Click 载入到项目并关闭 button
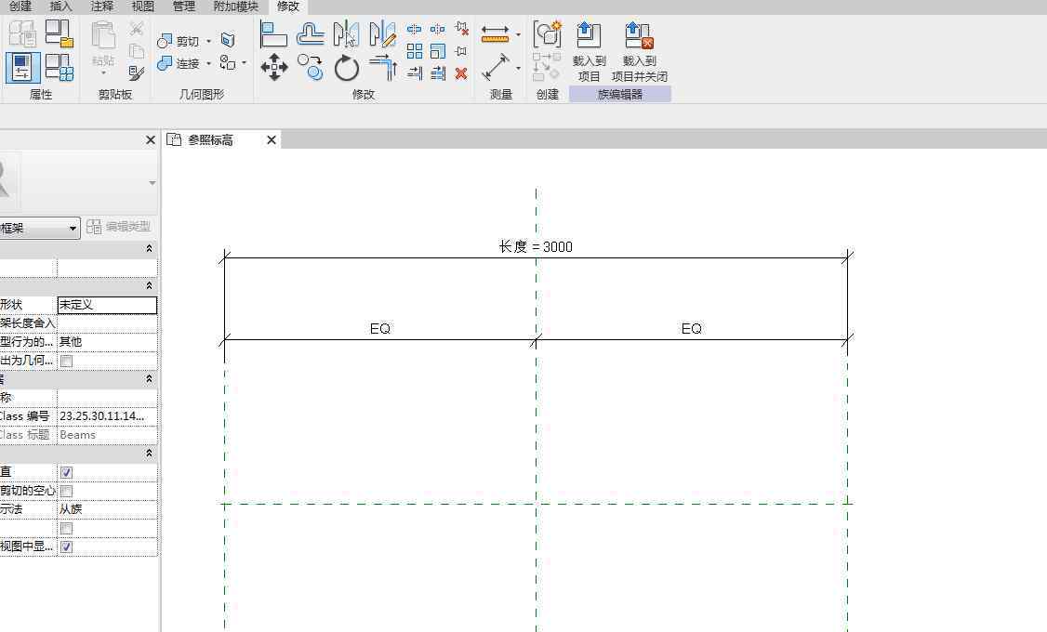 tap(640, 51)
